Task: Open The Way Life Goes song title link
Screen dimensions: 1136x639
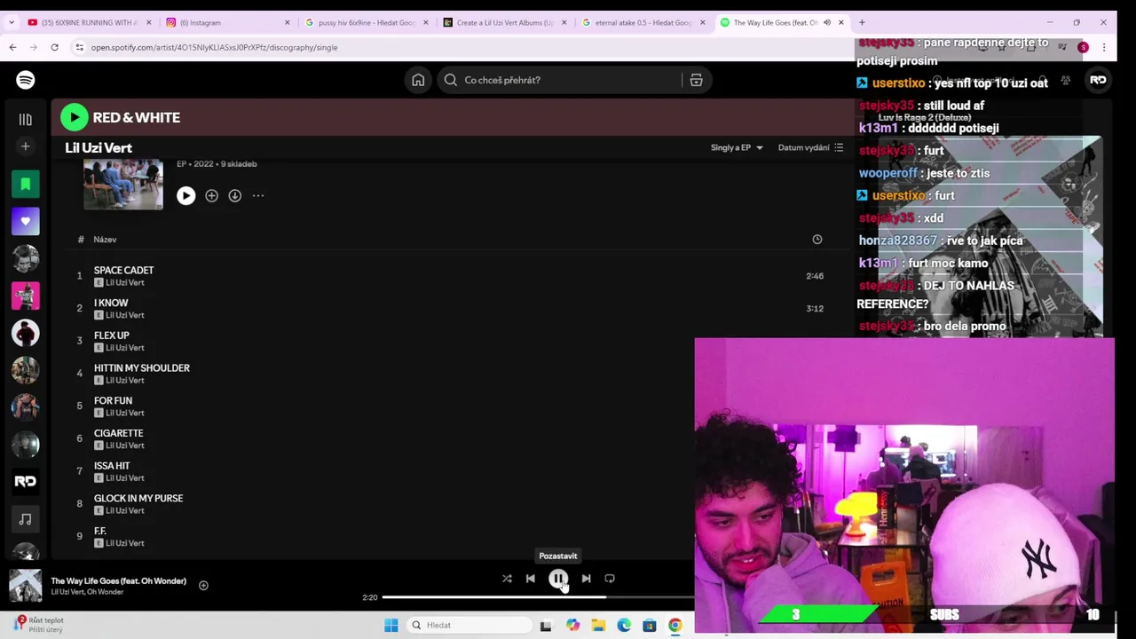Action: point(119,580)
